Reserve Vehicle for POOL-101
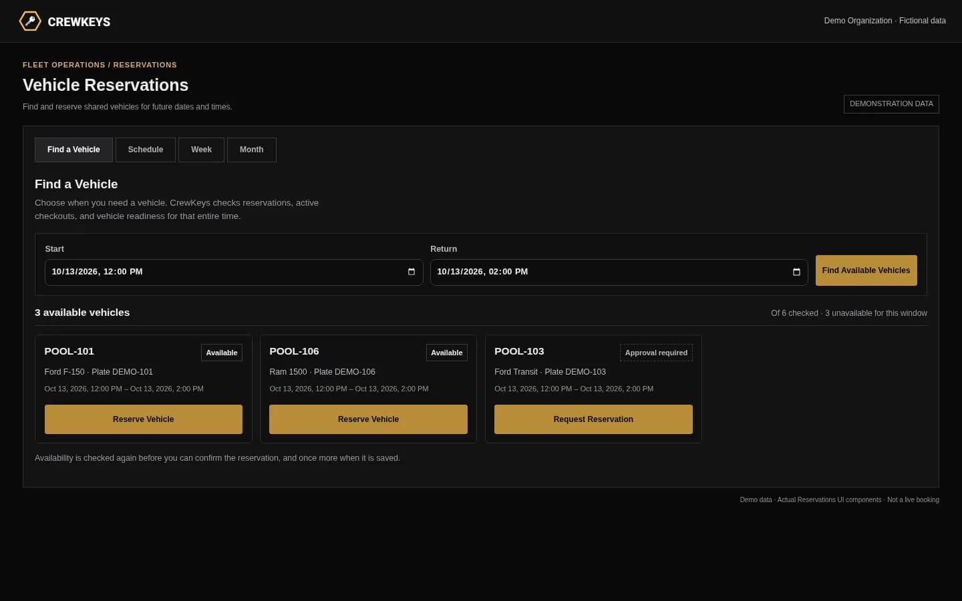 [x=144, y=419]
